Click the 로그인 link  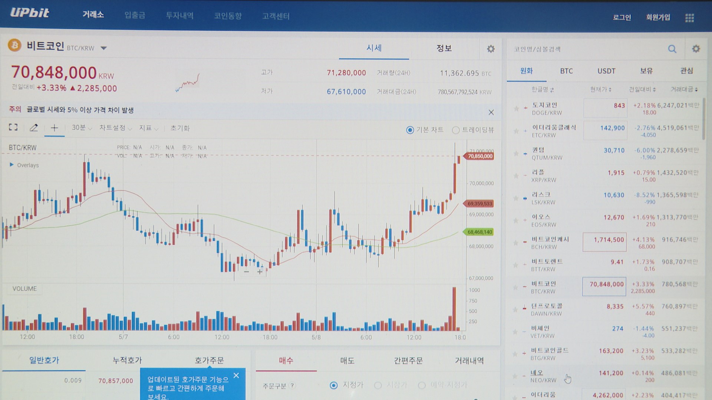[x=622, y=17]
